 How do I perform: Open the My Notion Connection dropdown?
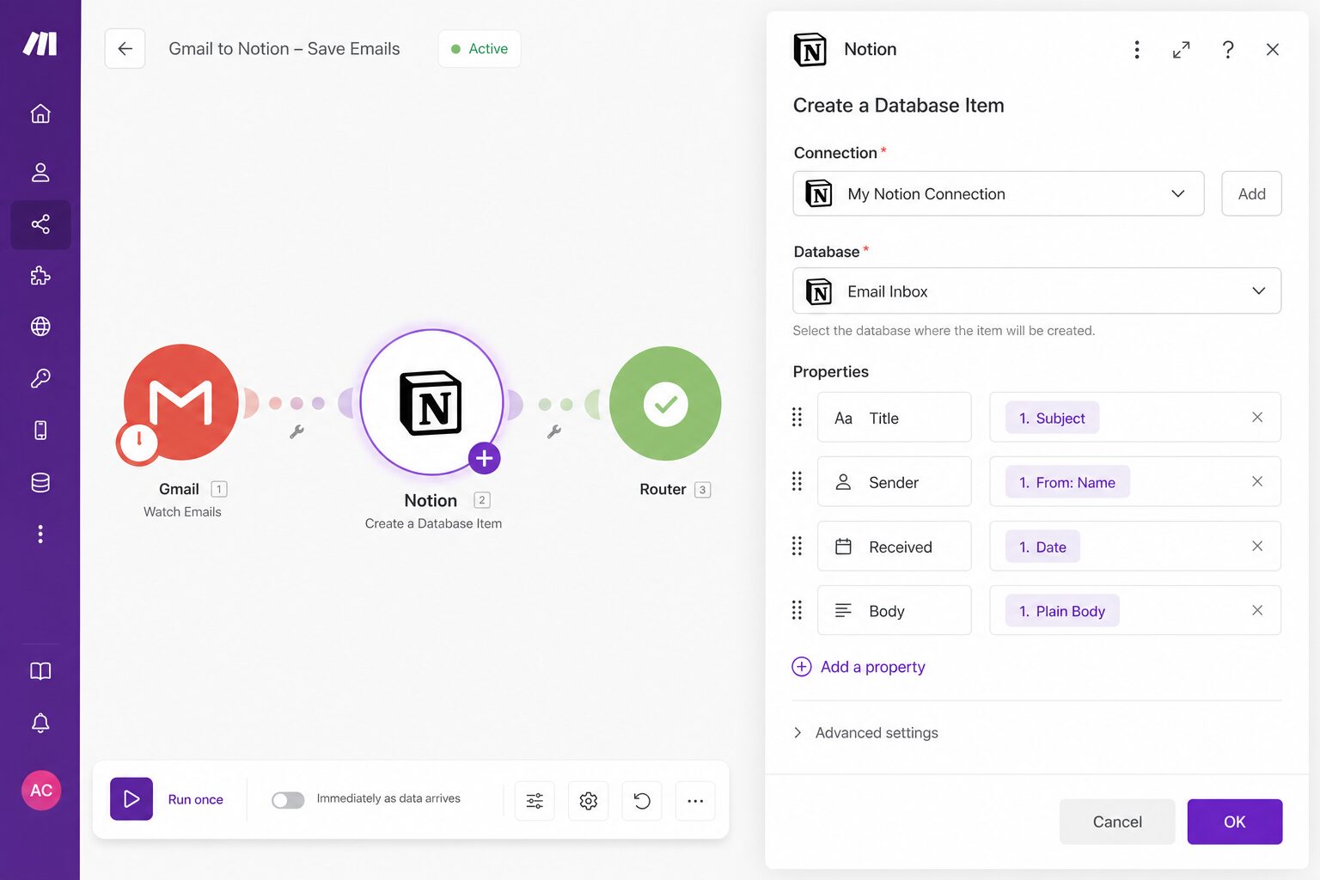[x=998, y=193]
